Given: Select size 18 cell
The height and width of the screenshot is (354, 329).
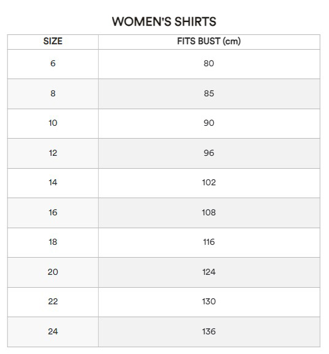Looking at the screenshot, I should click(53, 242).
